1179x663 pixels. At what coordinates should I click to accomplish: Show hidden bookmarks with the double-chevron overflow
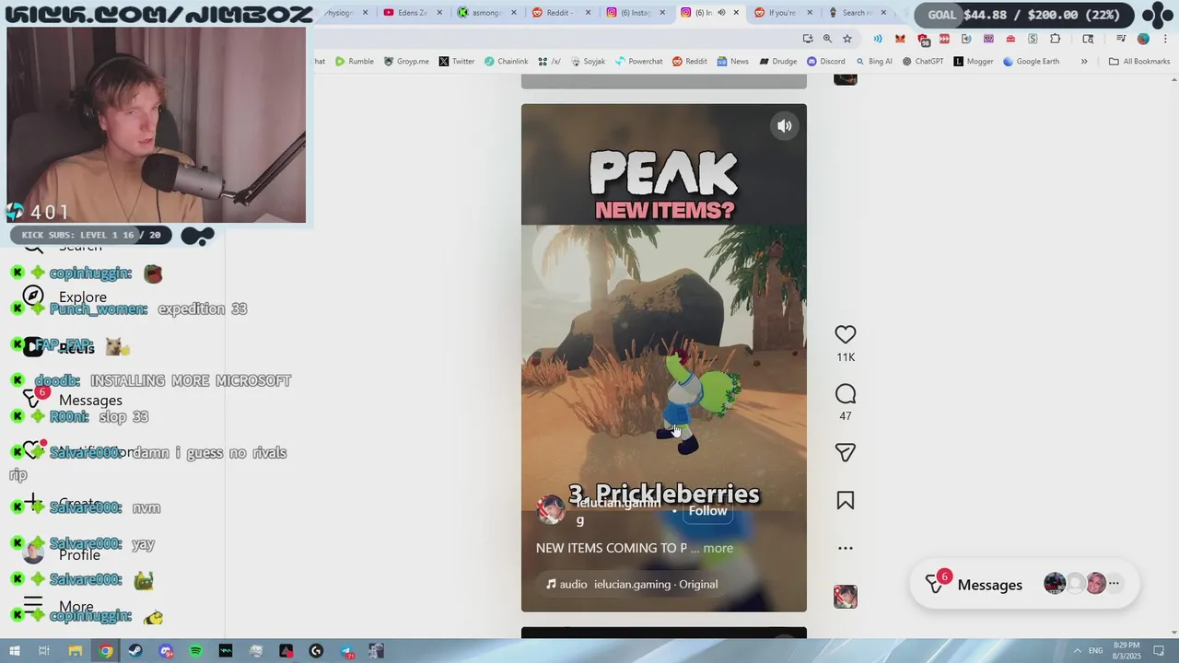click(1084, 62)
